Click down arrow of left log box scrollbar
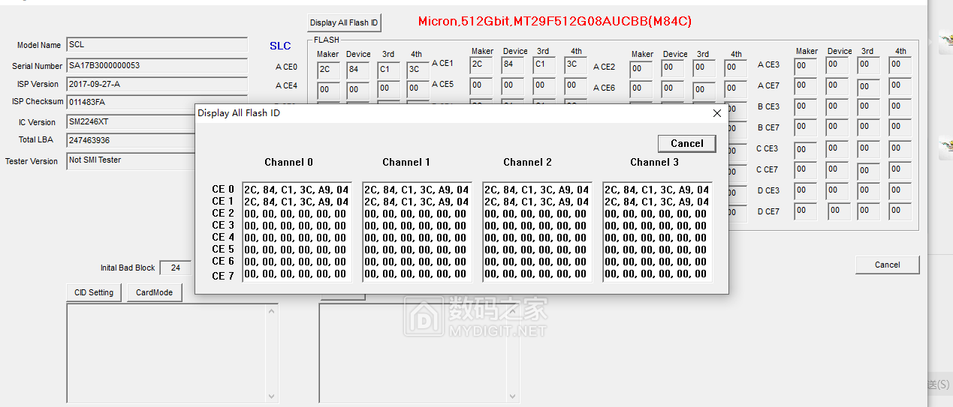Screen dimensions: 953x407 272,397
